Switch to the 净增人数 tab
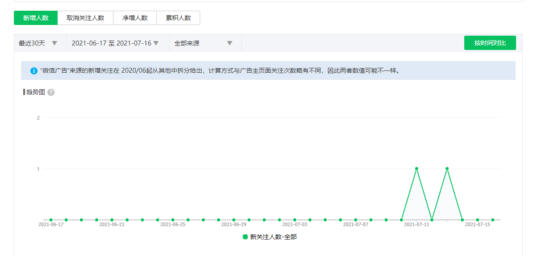 pos(135,18)
